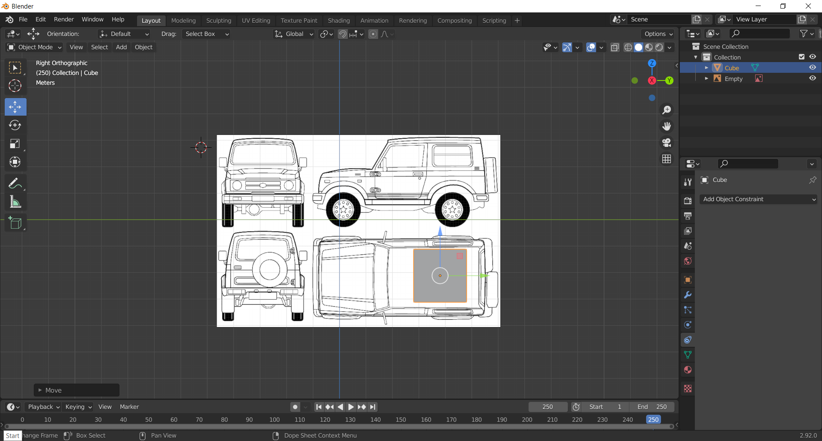The image size is (822, 441).
Task: Toggle snapping magnet button
Action: pyautogui.click(x=343, y=34)
